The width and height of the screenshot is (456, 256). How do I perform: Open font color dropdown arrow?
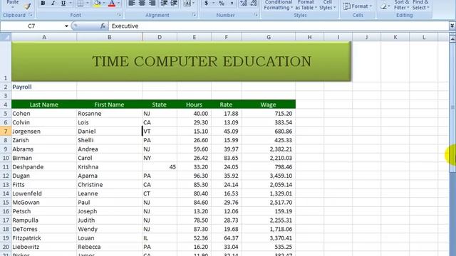click(x=119, y=3)
